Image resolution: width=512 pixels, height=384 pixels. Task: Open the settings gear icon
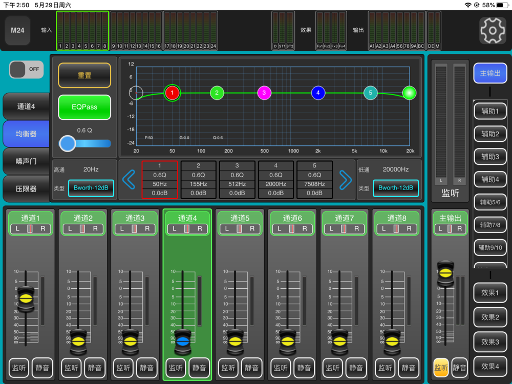click(x=492, y=31)
